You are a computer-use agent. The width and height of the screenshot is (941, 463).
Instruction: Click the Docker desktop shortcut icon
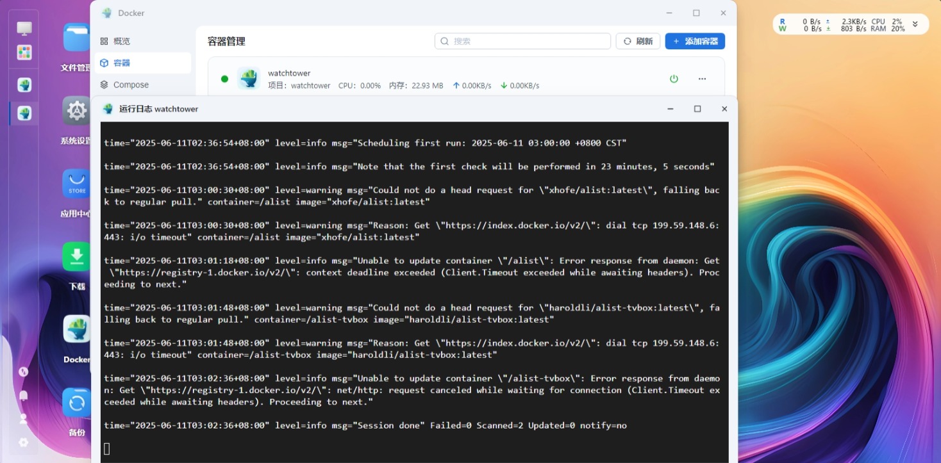pyautogui.click(x=77, y=329)
